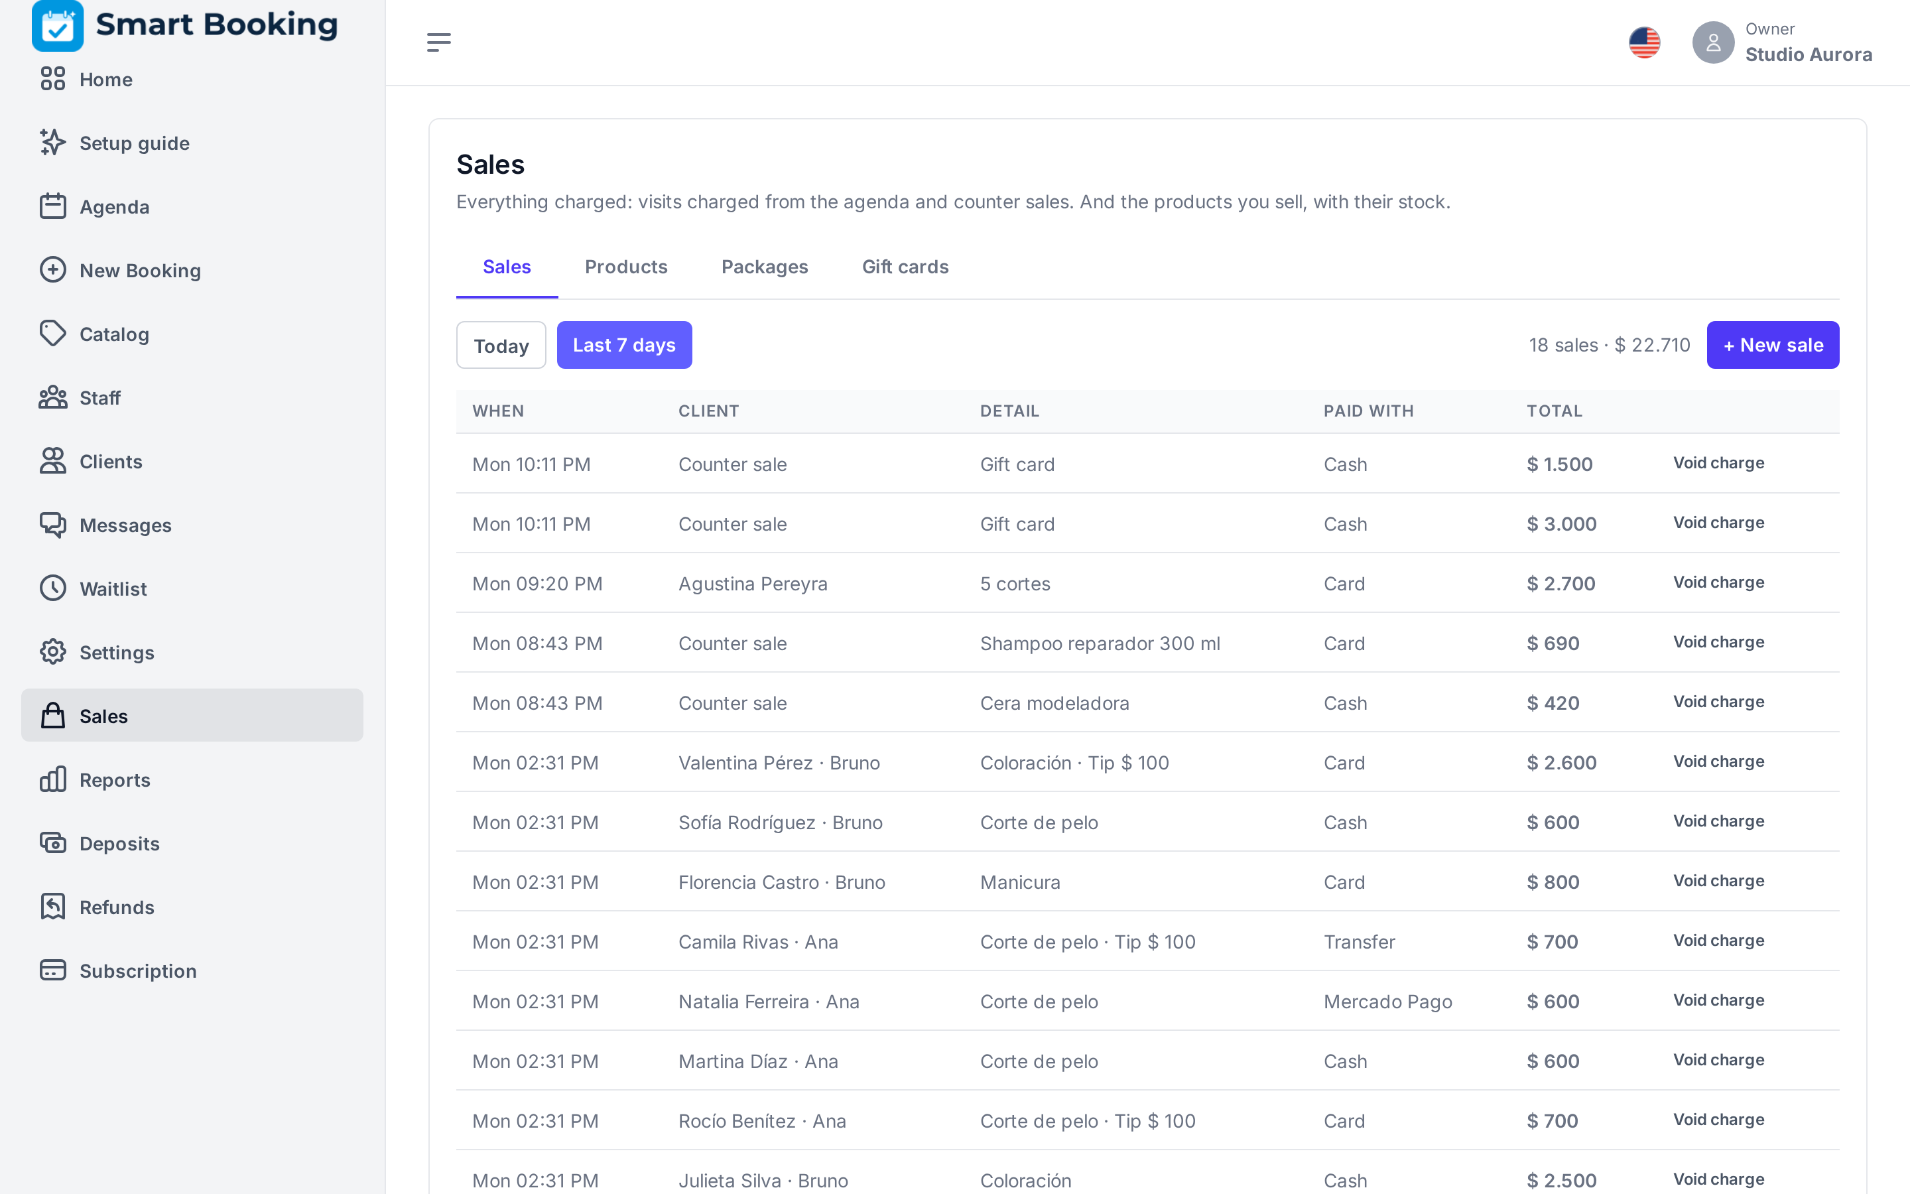This screenshot has width=1910, height=1194.
Task: Click the Mercado Pago payment cell
Action: click(x=1387, y=1002)
